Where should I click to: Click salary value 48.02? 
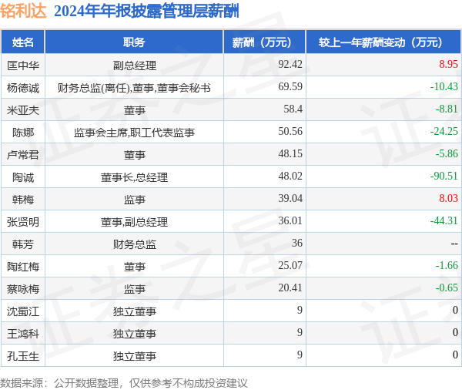pos(290,176)
